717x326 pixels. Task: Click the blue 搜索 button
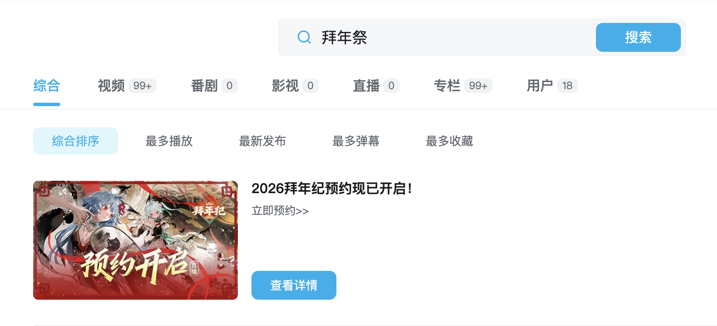(x=638, y=37)
